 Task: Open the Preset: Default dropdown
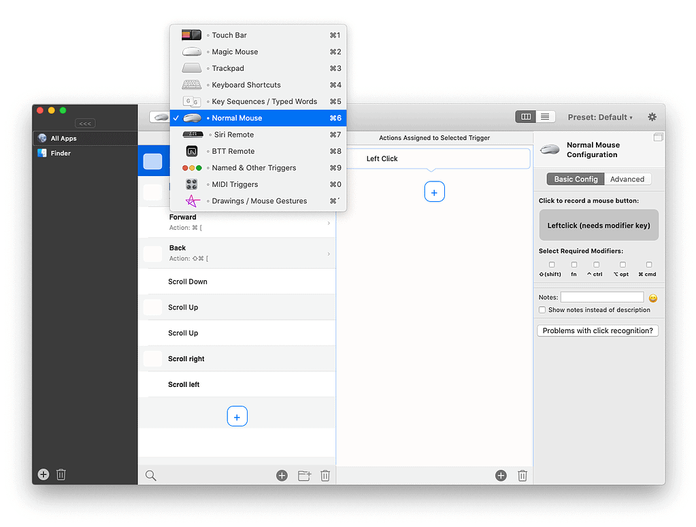pos(600,117)
